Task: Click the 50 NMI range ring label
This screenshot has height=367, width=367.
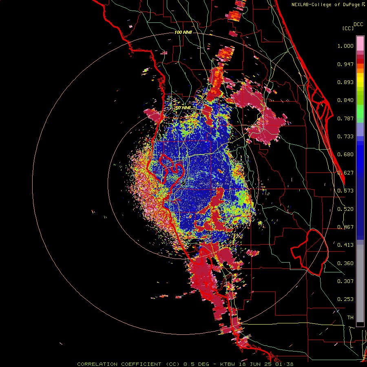Action: (x=184, y=108)
